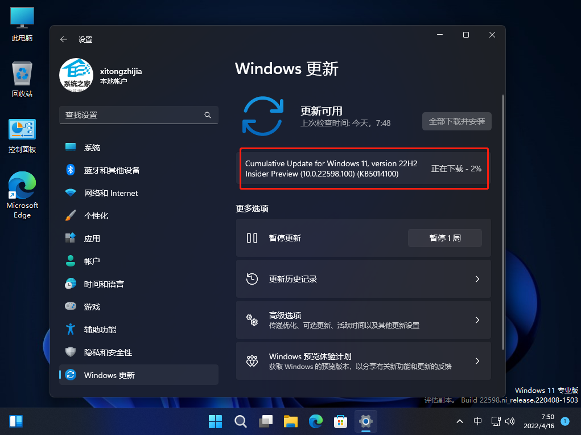Open 回收站 on the desktop
The image size is (581, 435).
22,74
